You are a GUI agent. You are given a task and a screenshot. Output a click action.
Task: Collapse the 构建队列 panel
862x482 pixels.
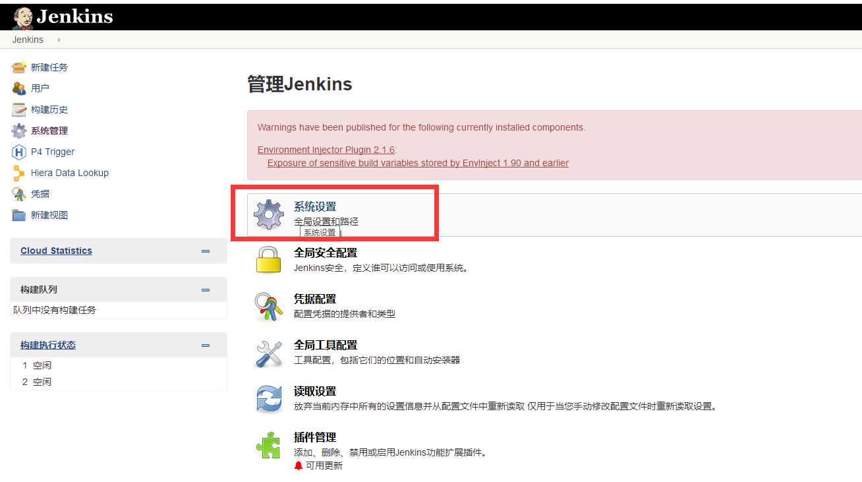pyautogui.click(x=206, y=290)
